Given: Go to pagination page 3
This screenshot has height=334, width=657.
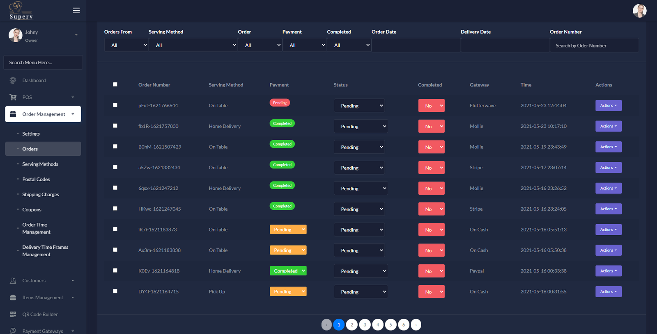Looking at the screenshot, I should 365,325.
